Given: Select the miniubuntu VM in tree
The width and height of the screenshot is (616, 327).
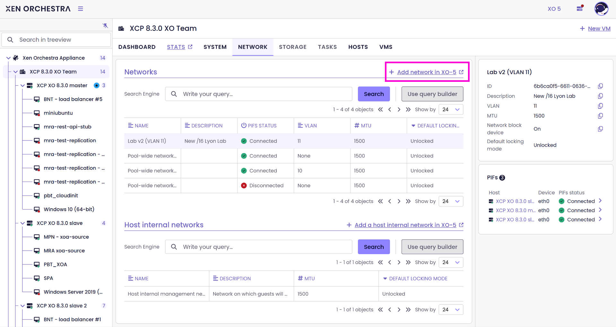Looking at the screenshot, I should click(58, 113).
